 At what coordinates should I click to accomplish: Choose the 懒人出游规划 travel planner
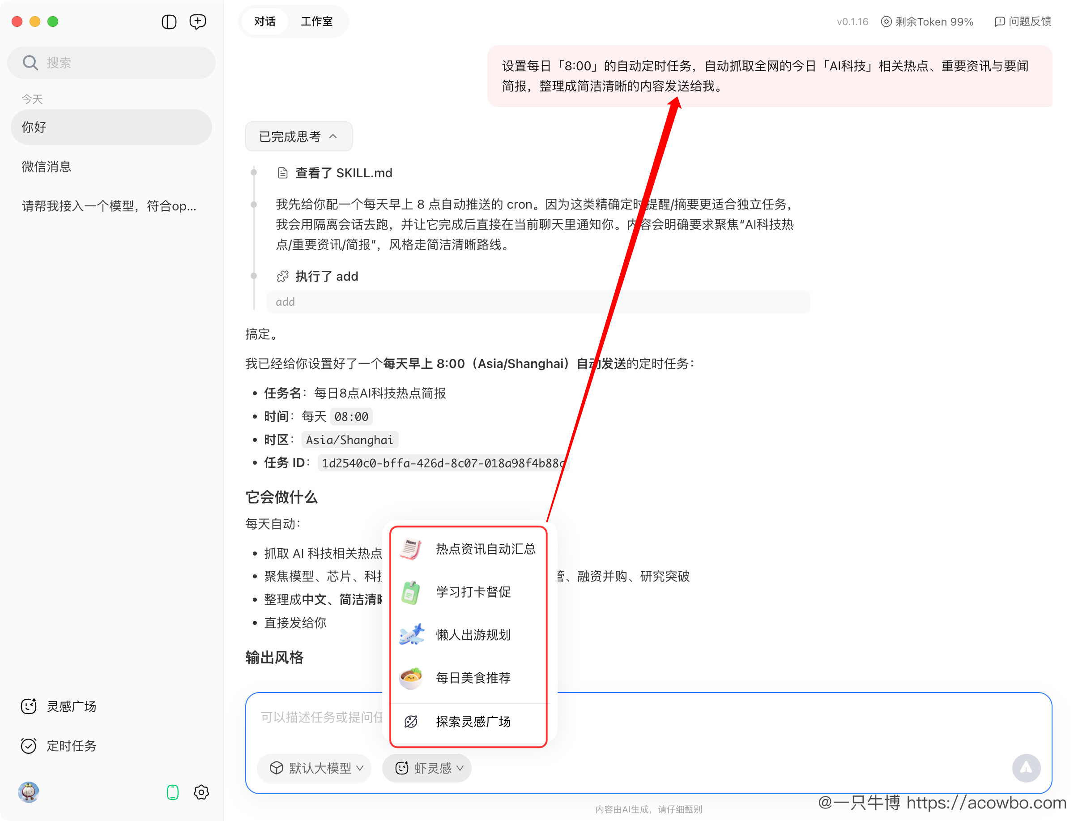[x=473, y=635]
